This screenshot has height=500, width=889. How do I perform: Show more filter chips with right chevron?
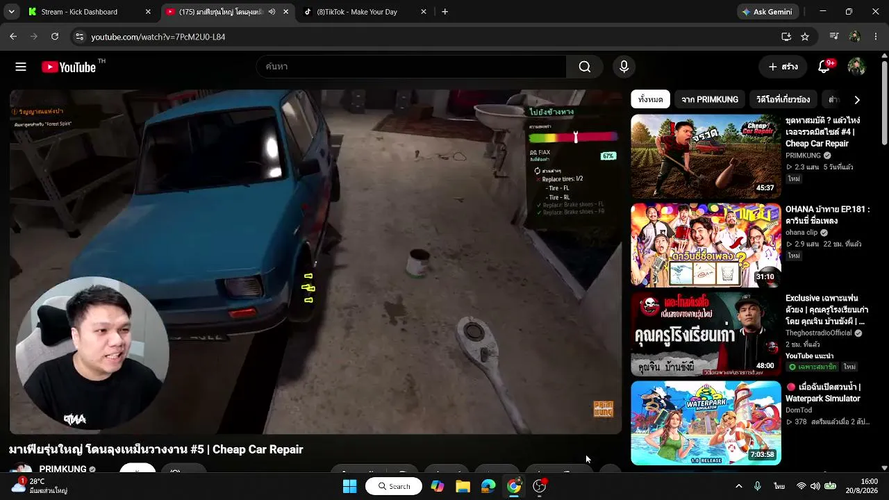(857, 100)
